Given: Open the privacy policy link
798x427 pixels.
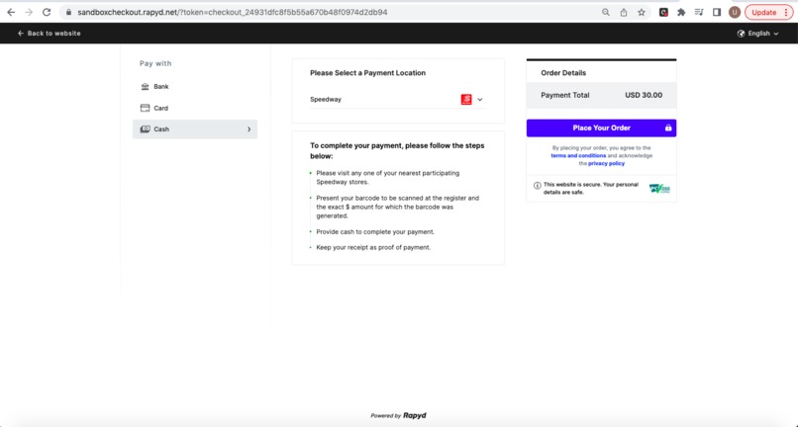Looking at the screenshot, I should click(x=606, y=164).
